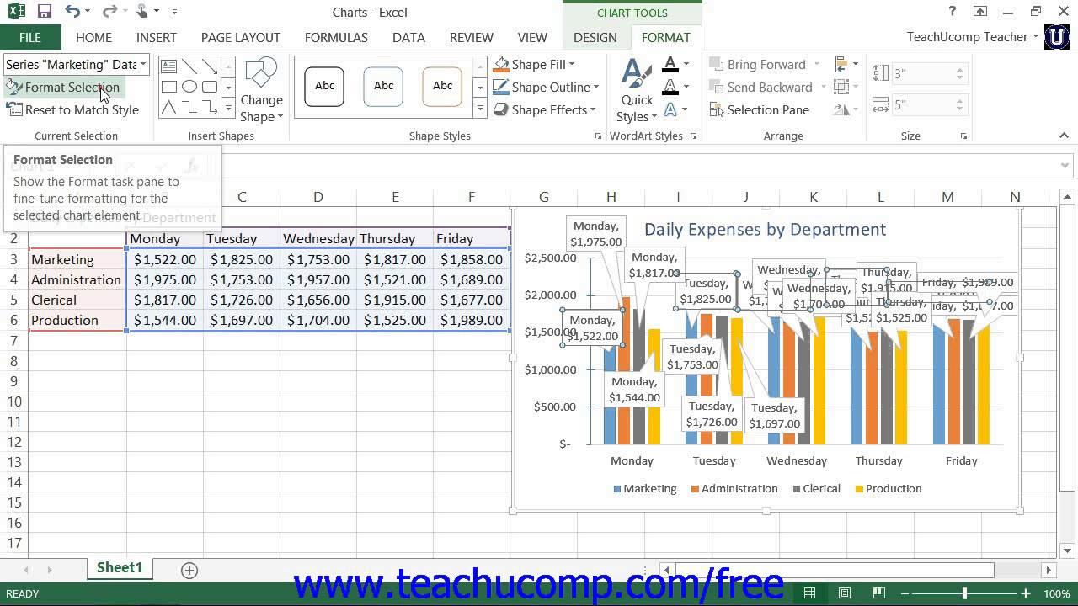Select the Sheet1 tab
The width and height of the screenshot is (1078, 606).
point(120,568)
